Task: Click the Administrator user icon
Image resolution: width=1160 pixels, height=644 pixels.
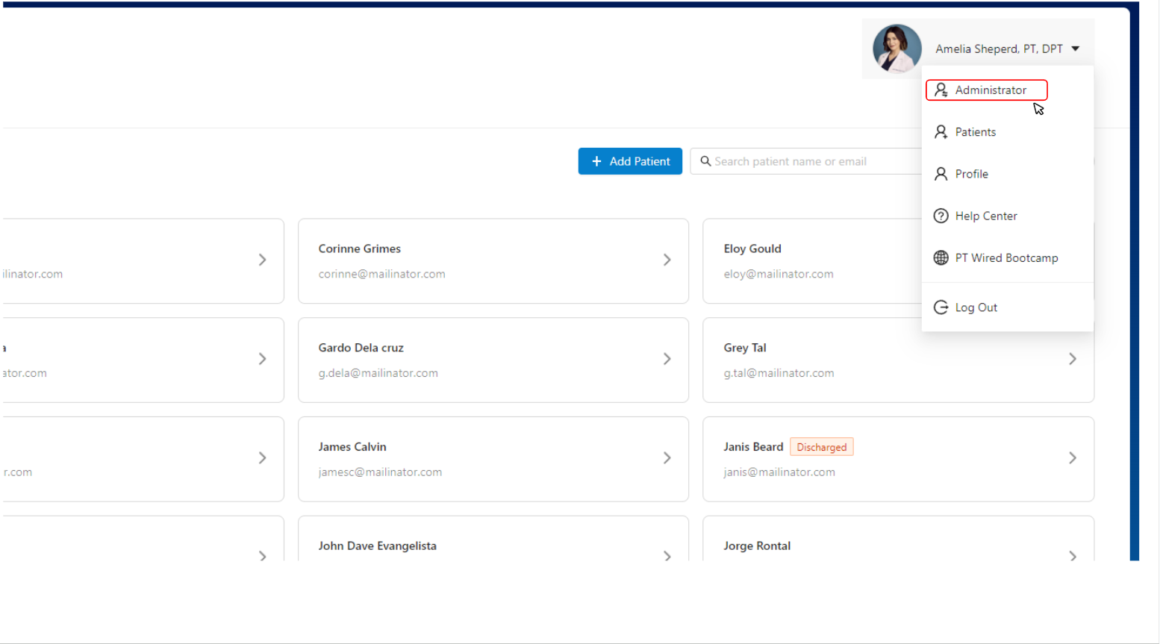Action: pos(941,90)
